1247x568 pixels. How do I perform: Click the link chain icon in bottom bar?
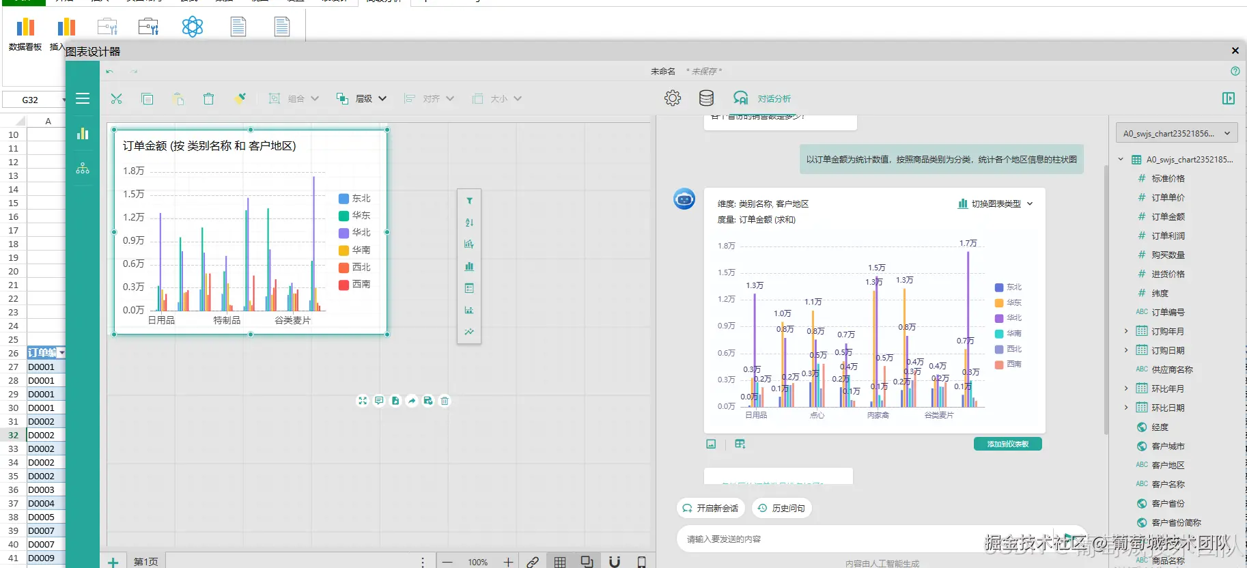pyautogui.click(x=533, y=562)
